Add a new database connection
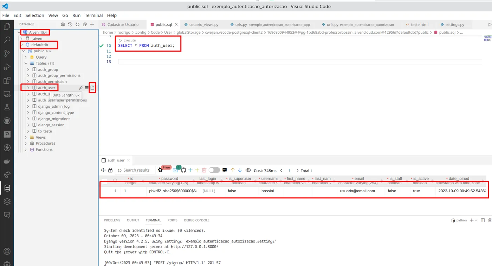The height and width of the screenshot is (266, 492). (x=92, y=24)
